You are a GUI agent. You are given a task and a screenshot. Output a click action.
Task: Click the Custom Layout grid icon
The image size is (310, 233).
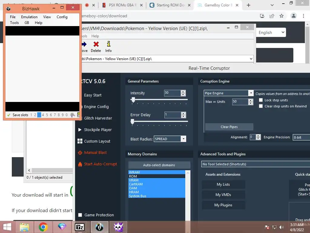(x=80, y=141)
